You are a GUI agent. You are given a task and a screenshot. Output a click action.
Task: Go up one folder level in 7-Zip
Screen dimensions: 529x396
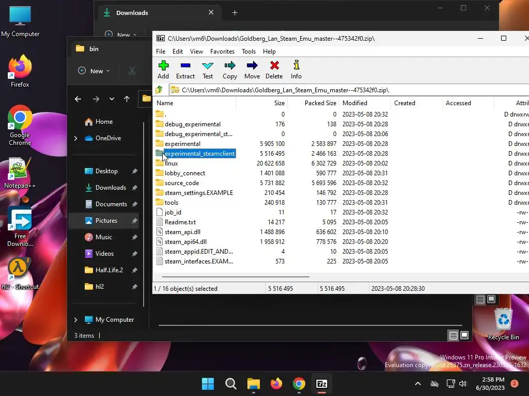pos(159,90)
